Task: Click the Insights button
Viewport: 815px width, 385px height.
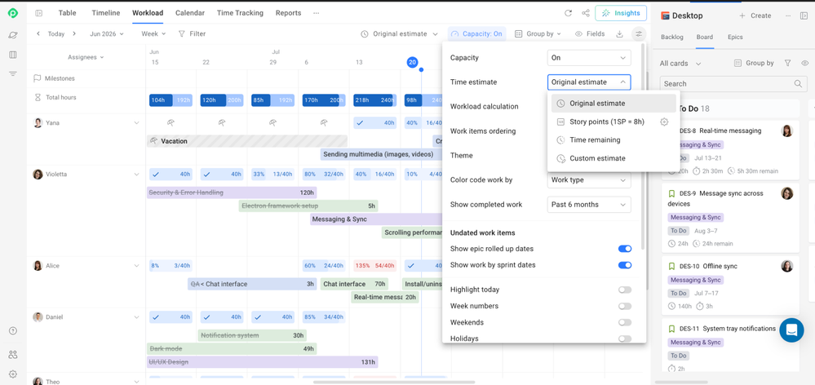Action: click(x=621, y=13)
